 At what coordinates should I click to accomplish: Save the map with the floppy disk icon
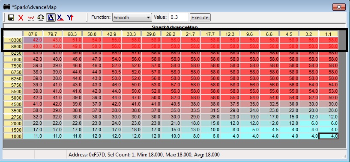point(11,18)
